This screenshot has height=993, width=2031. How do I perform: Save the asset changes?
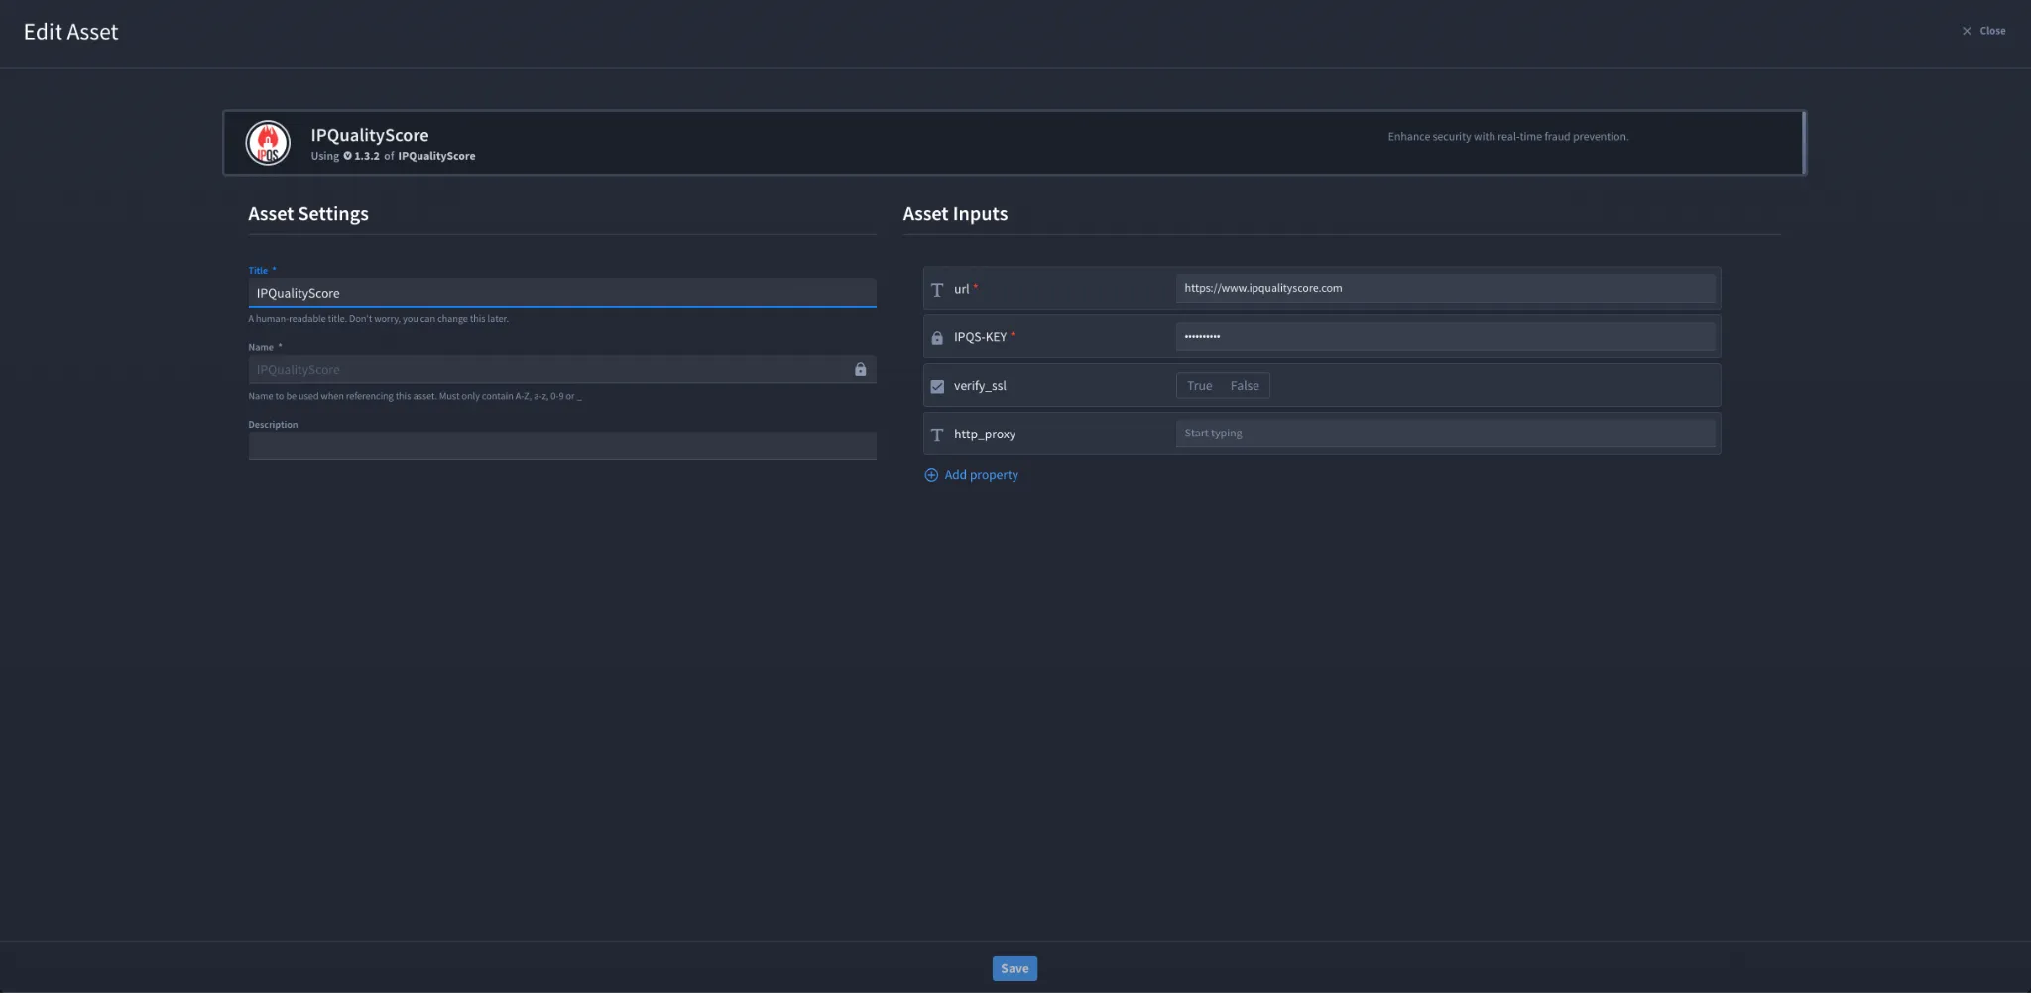click(1015, 968)
